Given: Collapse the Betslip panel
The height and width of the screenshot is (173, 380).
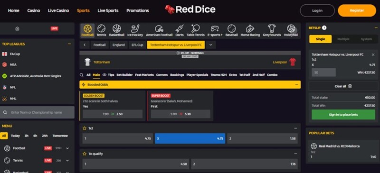Looking at the screenshot, I should (376, 28).
